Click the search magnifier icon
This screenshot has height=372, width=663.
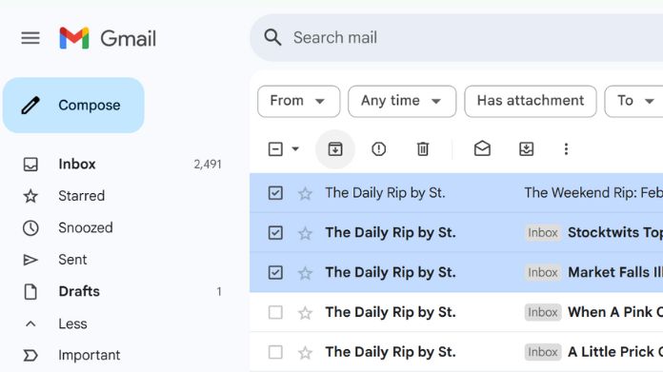(272, 37)
